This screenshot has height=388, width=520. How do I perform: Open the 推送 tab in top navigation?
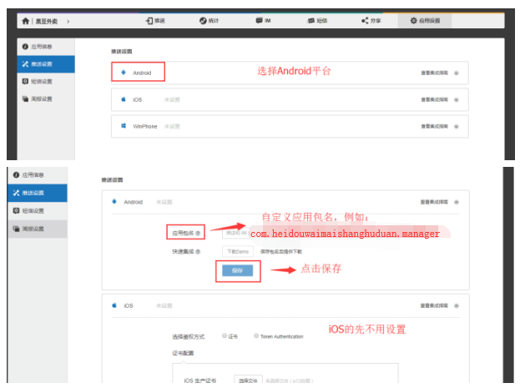pos(155,21)
